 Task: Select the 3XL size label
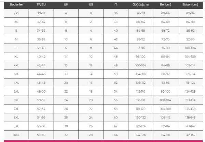tap(16, 74)
